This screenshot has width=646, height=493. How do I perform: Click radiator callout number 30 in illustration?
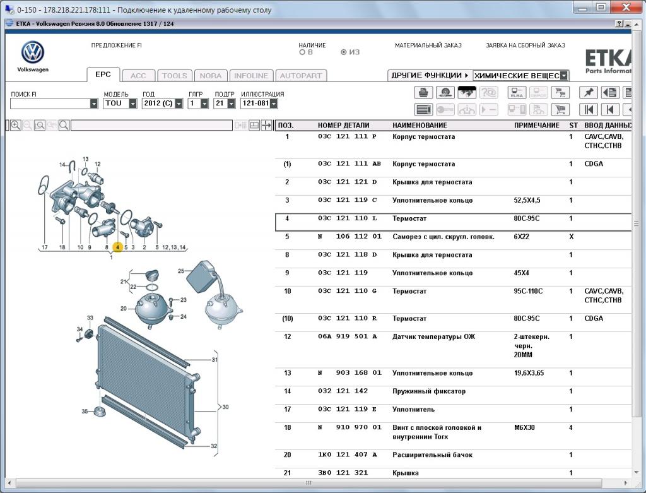point(225,407)
